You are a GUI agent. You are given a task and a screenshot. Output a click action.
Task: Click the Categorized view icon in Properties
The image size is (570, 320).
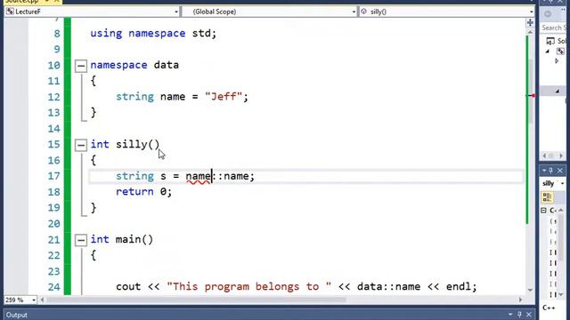547,197
